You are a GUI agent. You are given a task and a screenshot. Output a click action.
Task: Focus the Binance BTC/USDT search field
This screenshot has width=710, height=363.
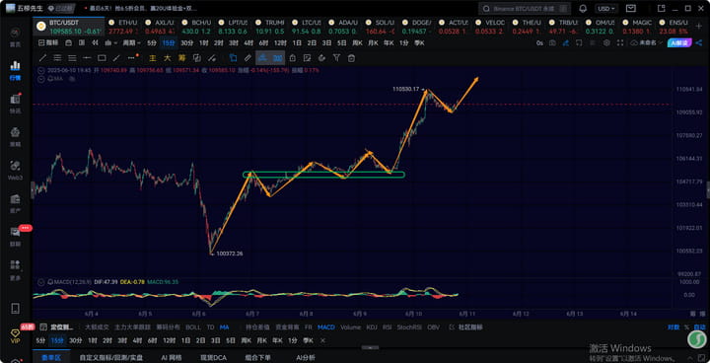525,9
